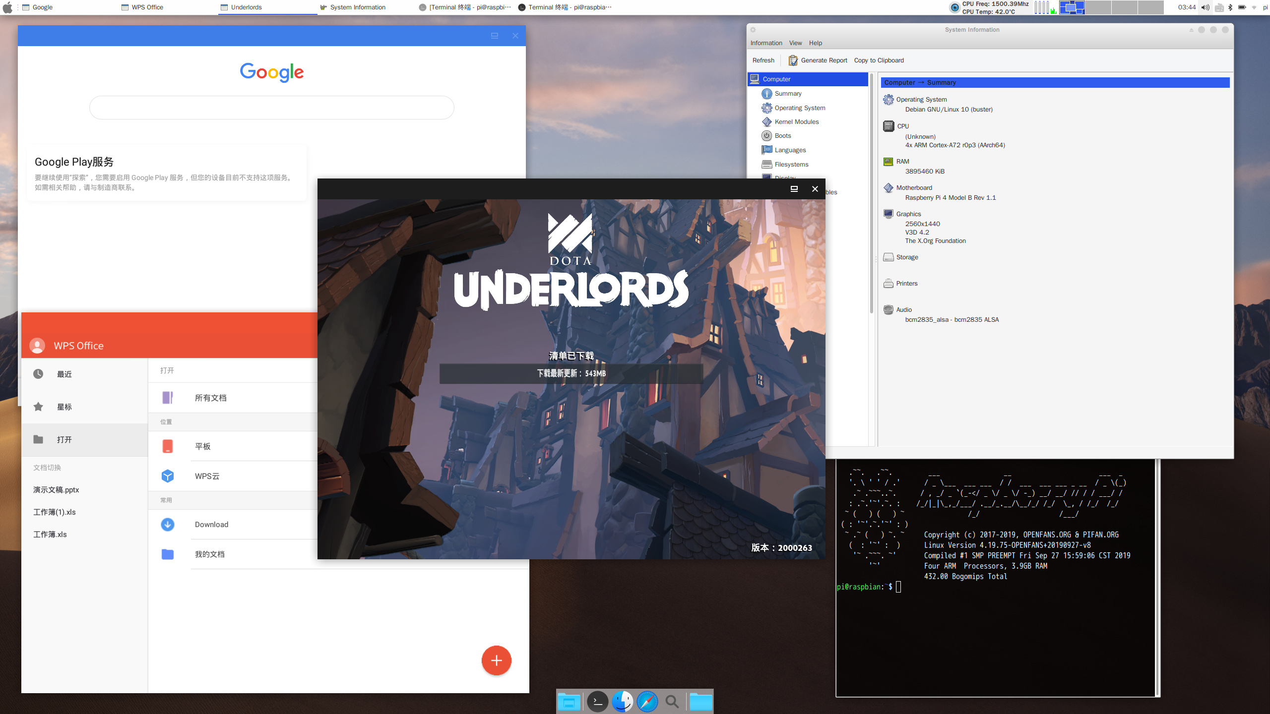Click Copy to Clipboard in System Information toolbar

pos(878,59)
